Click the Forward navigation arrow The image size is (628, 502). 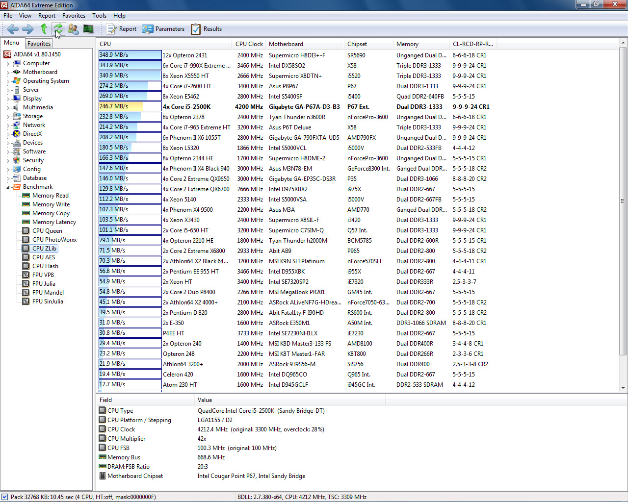(x=28, y=29)
